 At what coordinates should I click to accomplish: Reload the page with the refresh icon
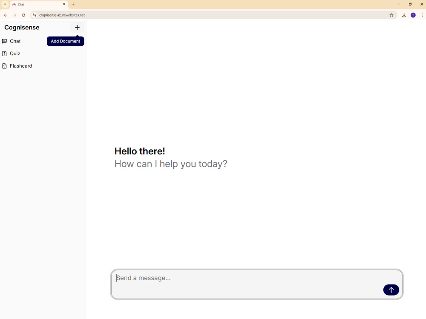(x=23, y=15)
